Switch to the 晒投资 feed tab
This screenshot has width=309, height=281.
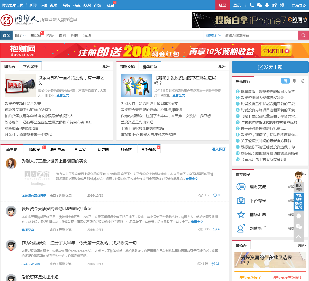click(35, 149)
